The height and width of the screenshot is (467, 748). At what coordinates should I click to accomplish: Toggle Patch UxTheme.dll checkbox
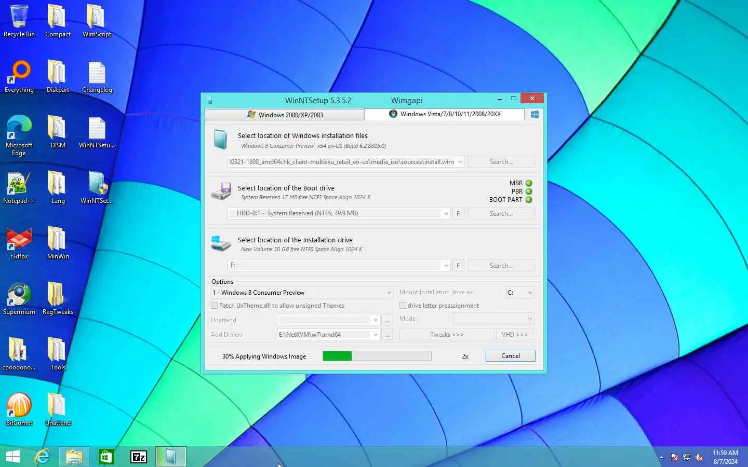(x=214, y=306)
